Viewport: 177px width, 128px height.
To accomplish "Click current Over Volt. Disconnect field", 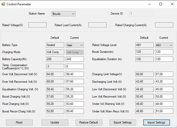I will [75, 74].
